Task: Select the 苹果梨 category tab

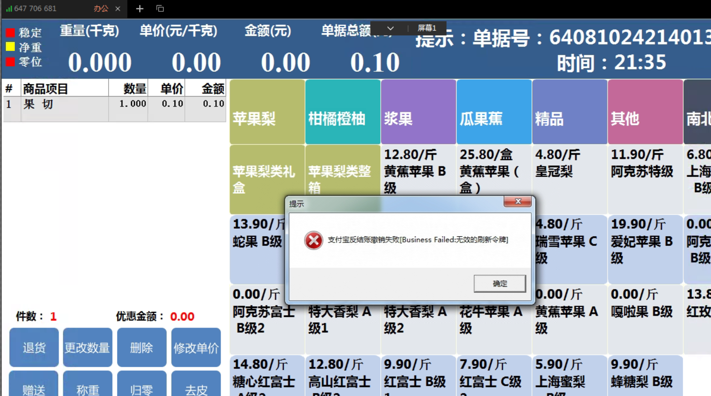Action: click(267, 112)
